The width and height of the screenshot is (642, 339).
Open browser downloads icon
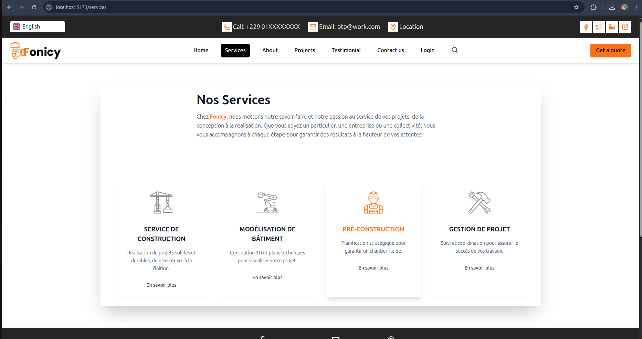point(612,7)
